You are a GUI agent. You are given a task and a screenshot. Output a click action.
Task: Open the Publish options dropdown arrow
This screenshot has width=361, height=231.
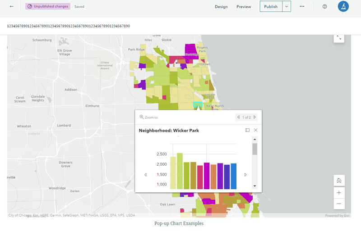click(287, 7)
